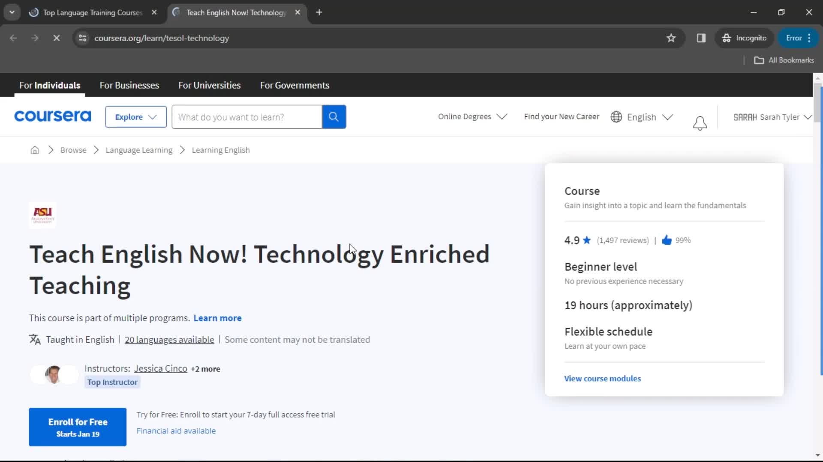Screen dimensions: 823x462
Task: Open the English language selector
Action: (642, 117)
